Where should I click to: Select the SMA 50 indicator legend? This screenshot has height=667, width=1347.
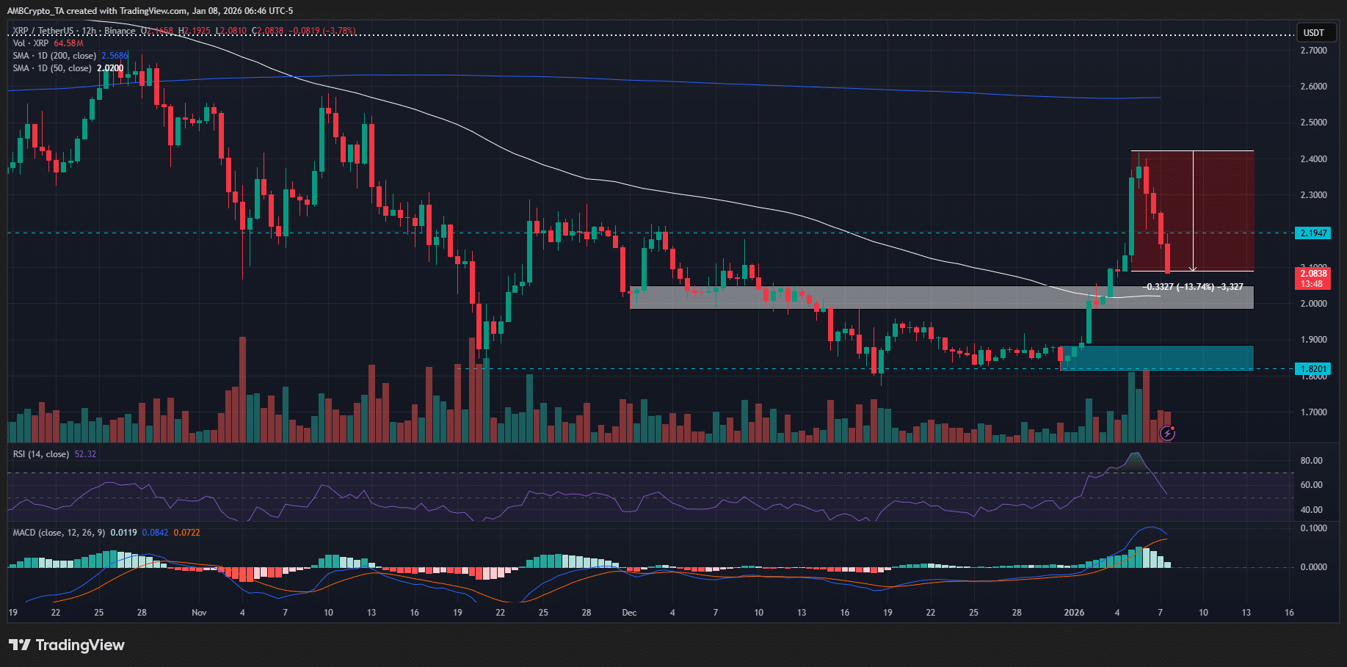[52, 68]
